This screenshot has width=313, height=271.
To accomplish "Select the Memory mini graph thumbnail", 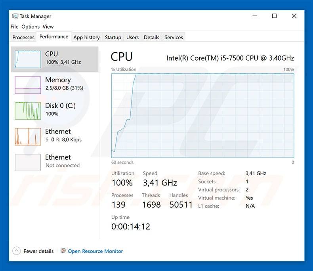I will point(28,85).
